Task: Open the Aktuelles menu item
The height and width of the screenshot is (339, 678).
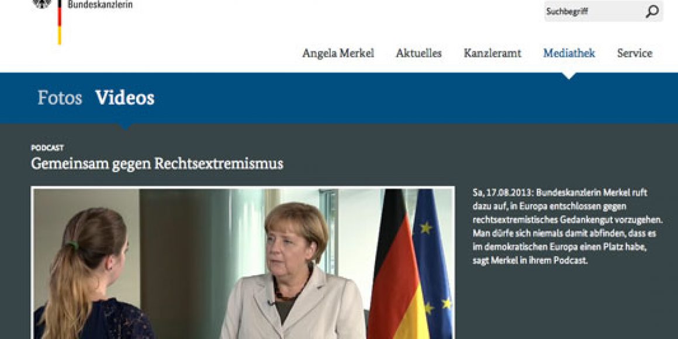Action: pos(418,53)
